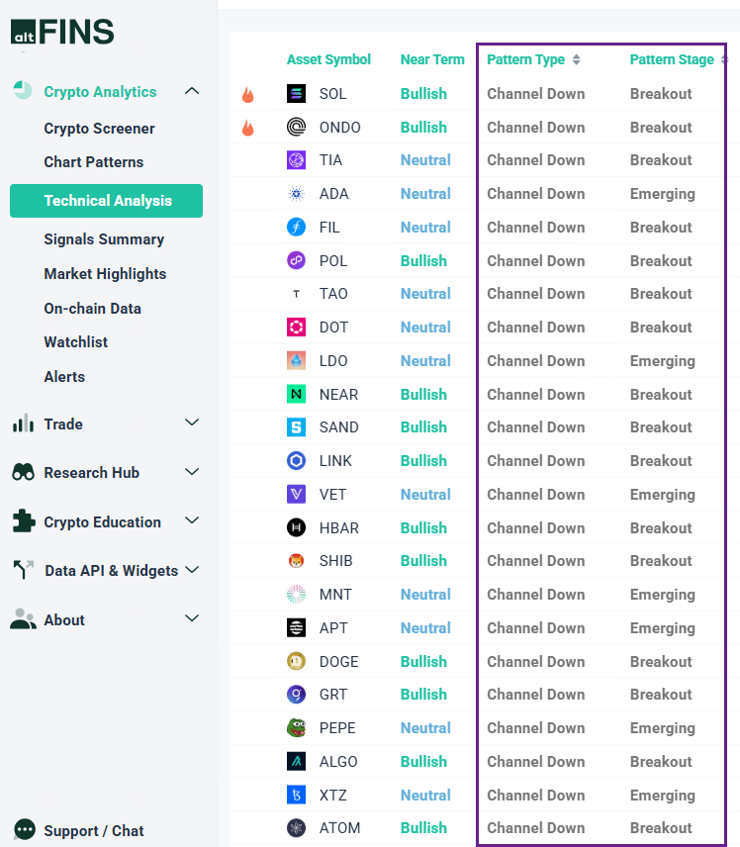Click Emerging stage in ADA row

click(x=662, y=194)
